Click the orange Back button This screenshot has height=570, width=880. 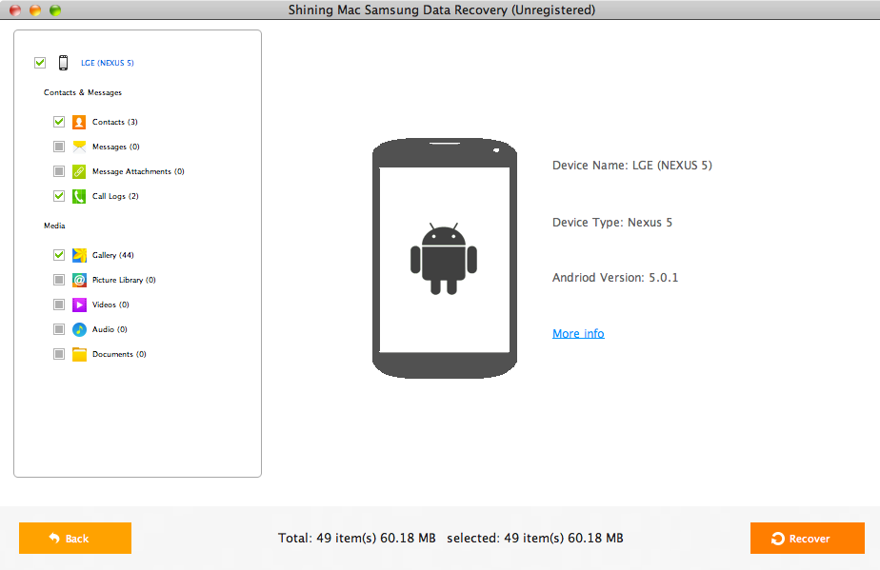(x=75, y=538)
